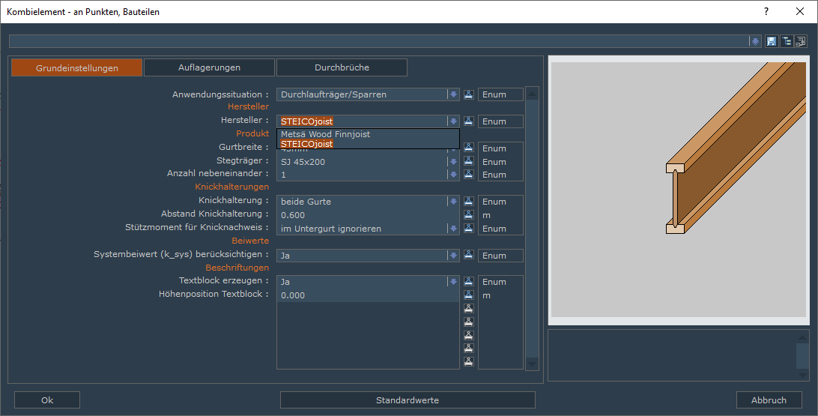This screenshot has width=818, height=416.
Task: Expand the Knickhalterung 'beide Gurte' dropdown
Action: tap(453, 202)
